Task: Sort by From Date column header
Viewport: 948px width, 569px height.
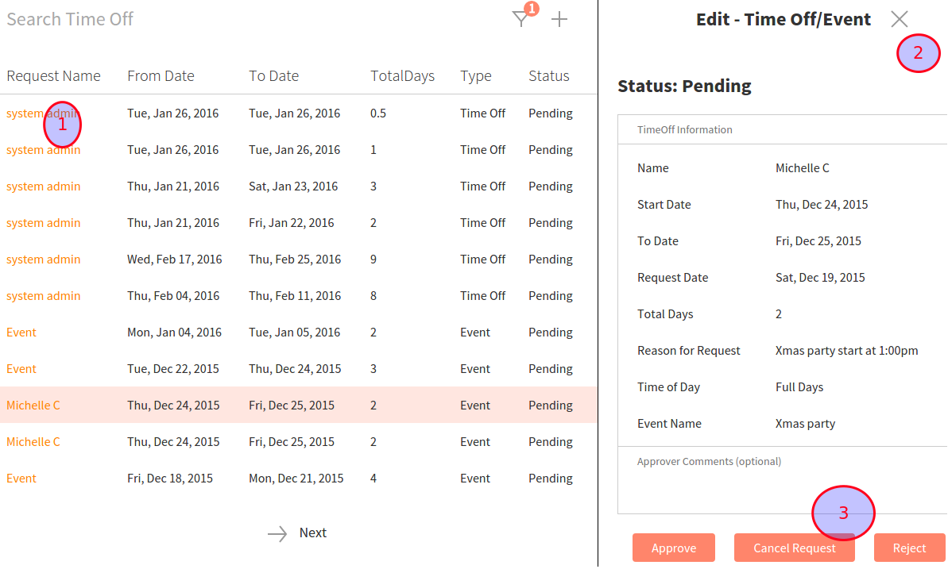Action: click(161, 76)
